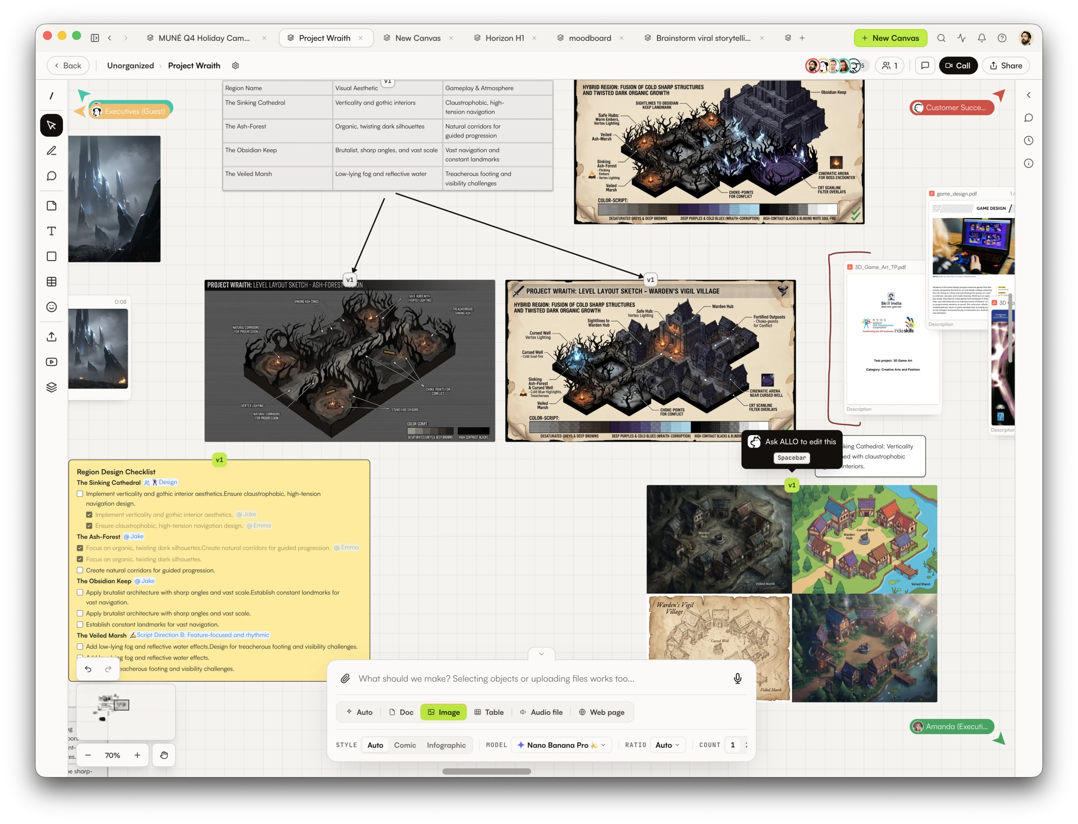
Task: Select the Infographic style option
Action: click(446, 745)
